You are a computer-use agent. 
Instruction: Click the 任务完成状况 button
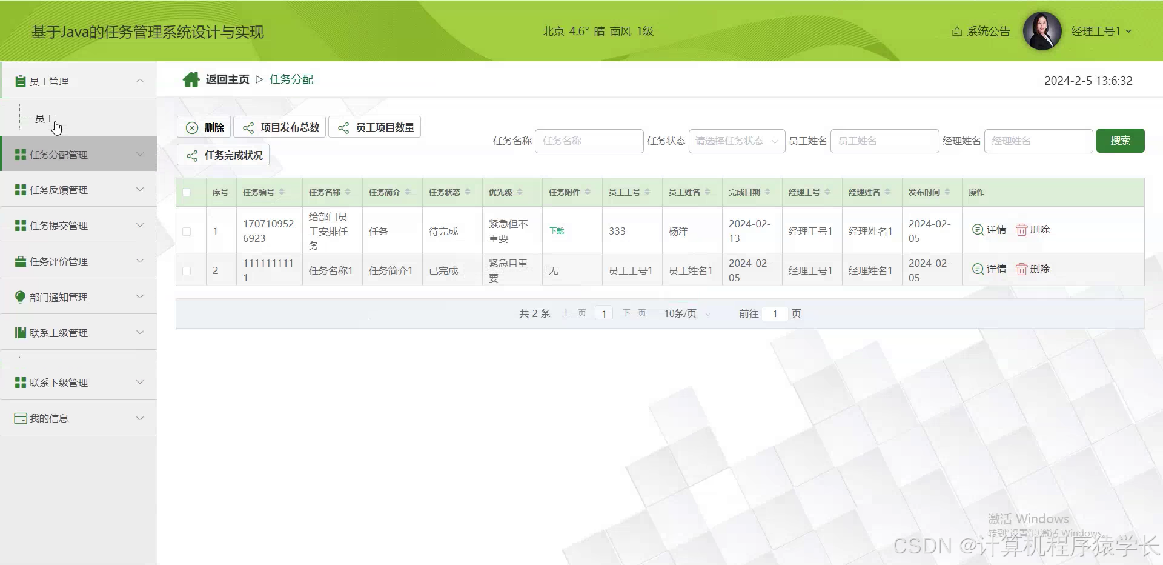coord(224,155)
